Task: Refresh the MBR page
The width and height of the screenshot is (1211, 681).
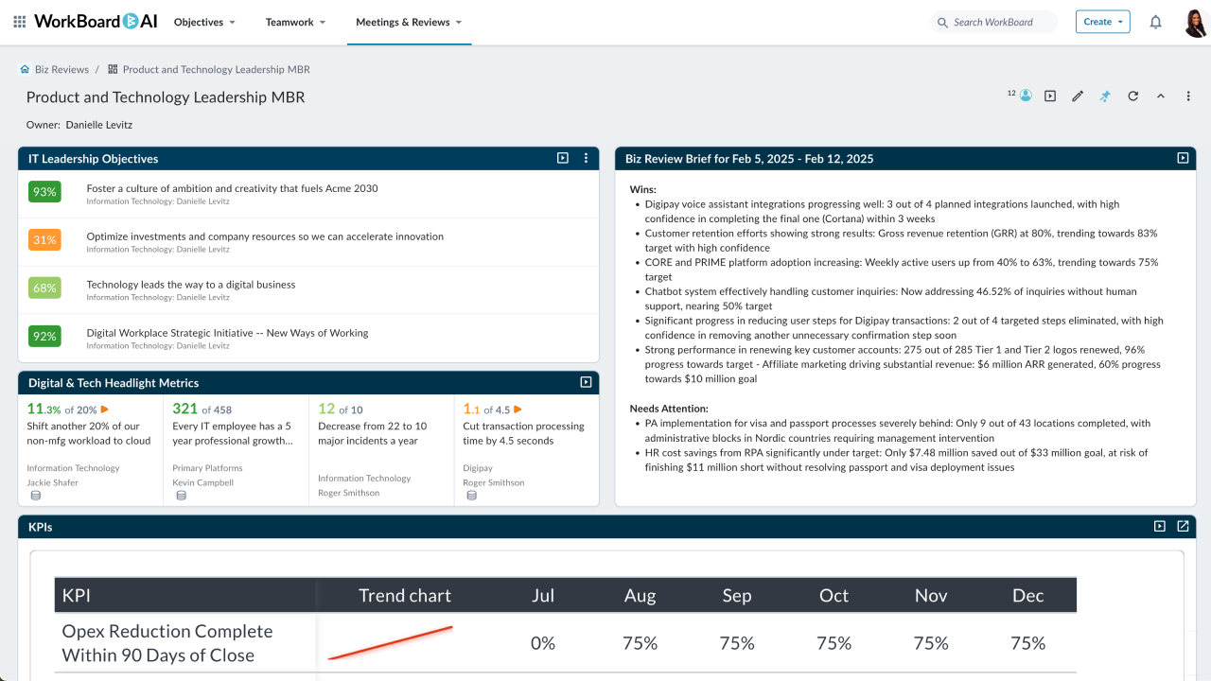Action: pyautogui.click(x=1132, y=96)
